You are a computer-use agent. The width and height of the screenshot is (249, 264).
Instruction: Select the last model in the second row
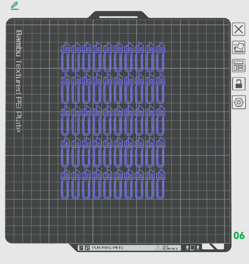pyautogui.click(x=160, y=89)
